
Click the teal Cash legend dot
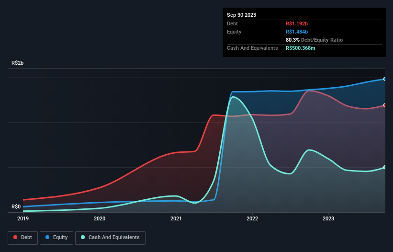click(x=83, y=237)
